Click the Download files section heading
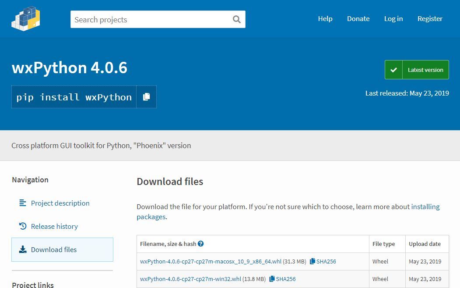460x288 pixels. click(x=170, y=181)
